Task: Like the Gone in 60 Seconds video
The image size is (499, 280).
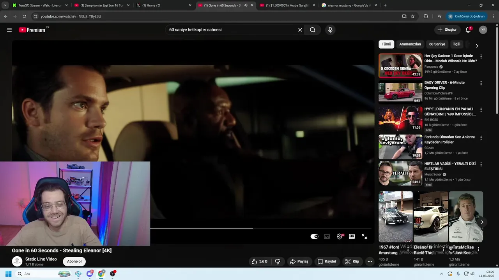Action: tap(260, 262)
